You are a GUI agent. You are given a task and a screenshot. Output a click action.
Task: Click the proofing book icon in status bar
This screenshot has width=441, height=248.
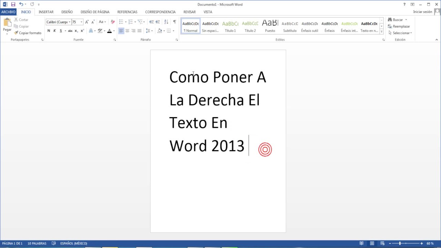pos(54,244)
